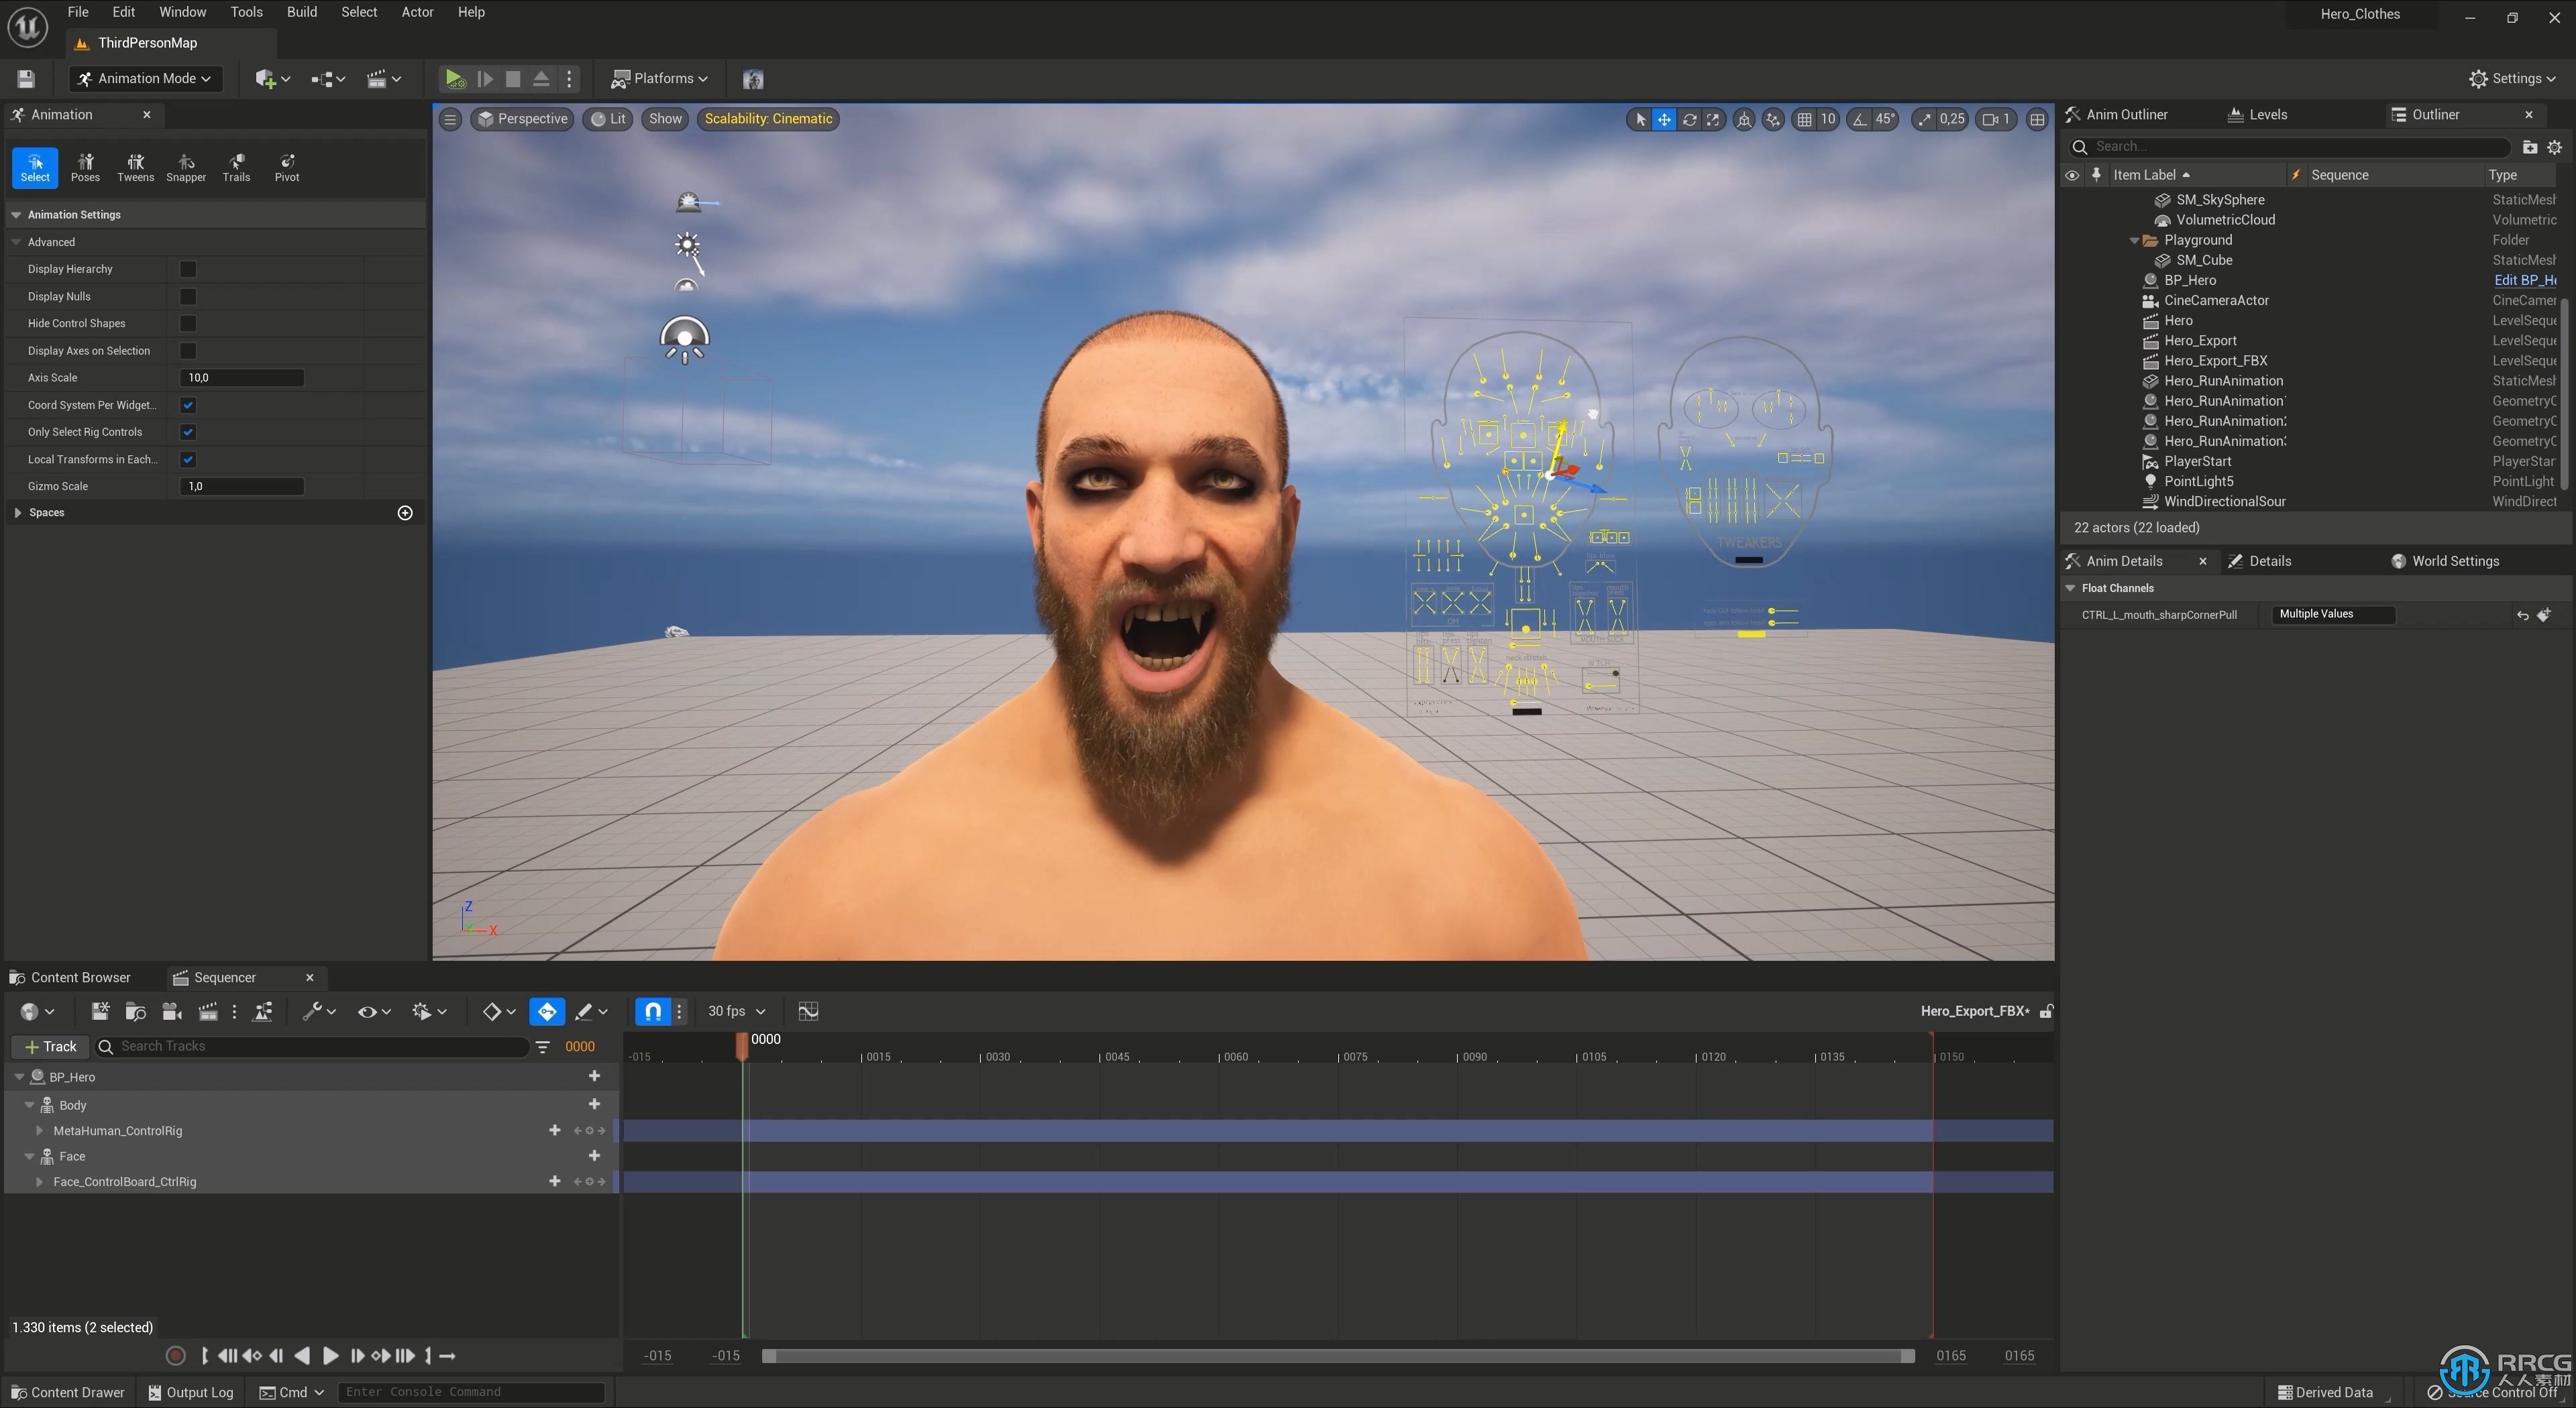Reset CTRL_L_mouth_sharpCornerPull to default

click(2522, 615)
